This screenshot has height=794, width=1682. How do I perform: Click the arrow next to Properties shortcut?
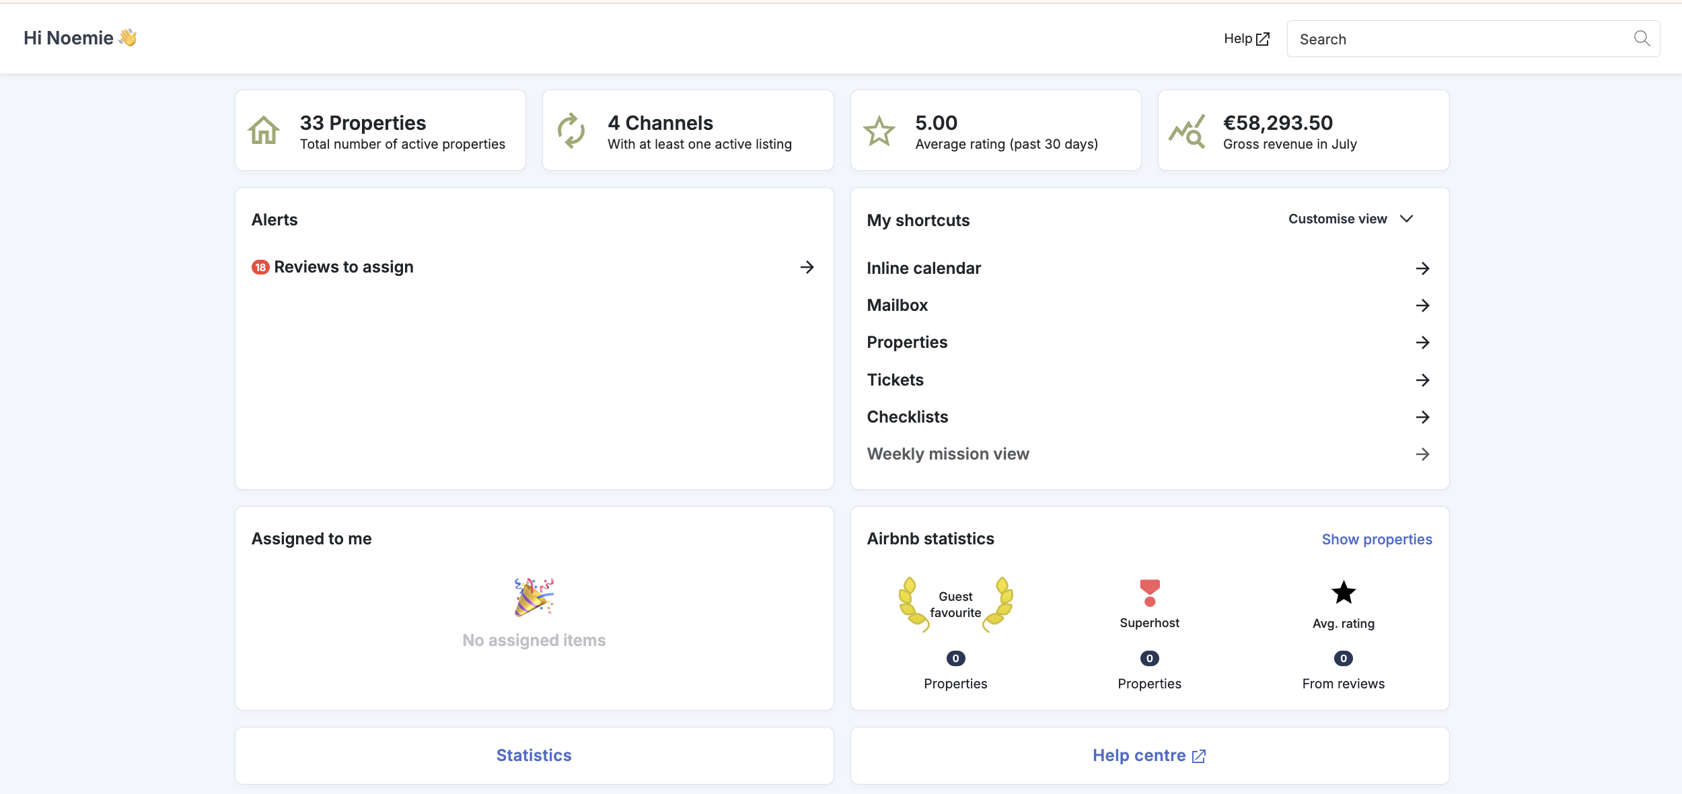tap(1422, 342)
